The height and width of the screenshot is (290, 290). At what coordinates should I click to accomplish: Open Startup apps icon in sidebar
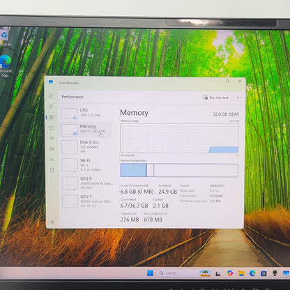pos(52,138)
